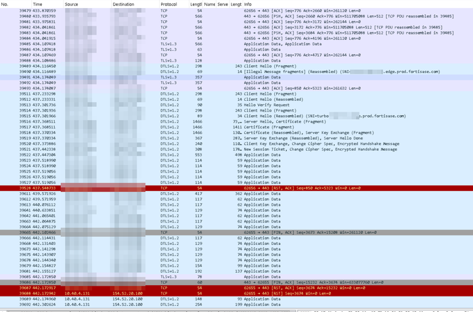Select packet 39681 Application Data length 192 row

(237, 271)
